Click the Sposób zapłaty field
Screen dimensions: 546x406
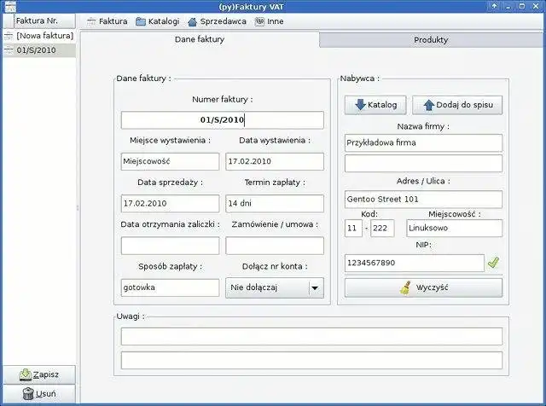click(x=170, y=287)
